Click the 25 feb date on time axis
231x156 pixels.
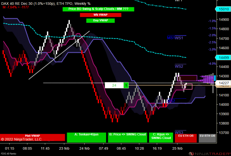[x=177, y=149]
